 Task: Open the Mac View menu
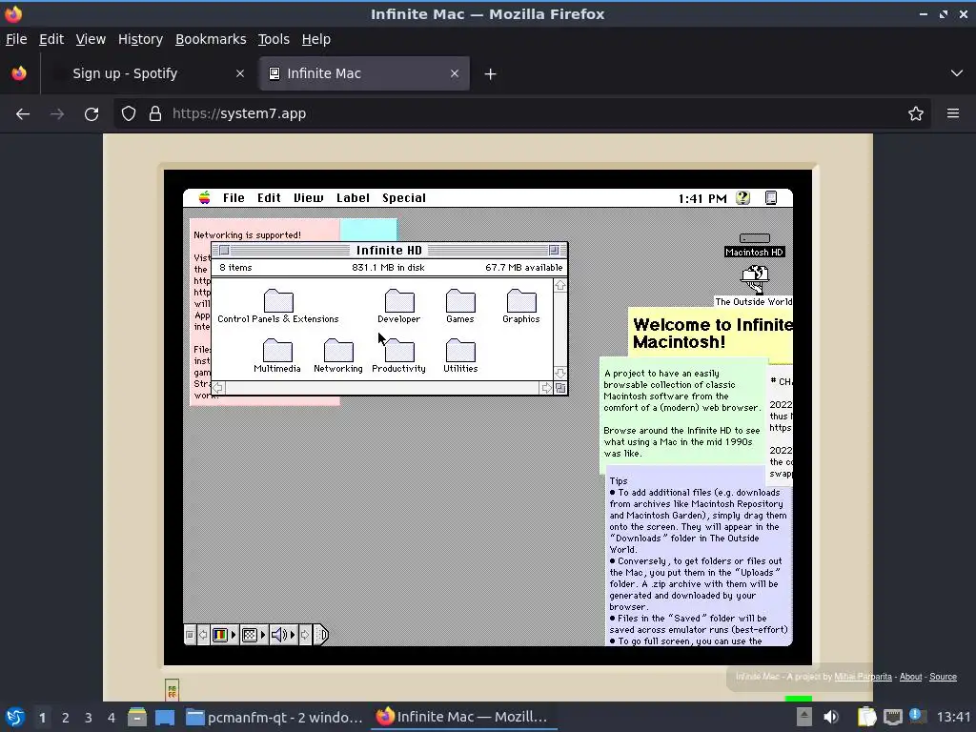[x=309, y=198]
